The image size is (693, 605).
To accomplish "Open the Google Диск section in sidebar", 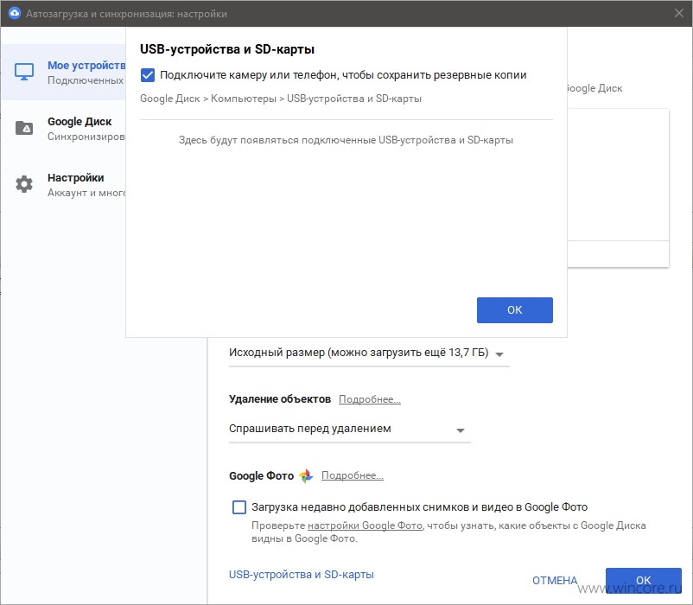I will click(63, 128).
